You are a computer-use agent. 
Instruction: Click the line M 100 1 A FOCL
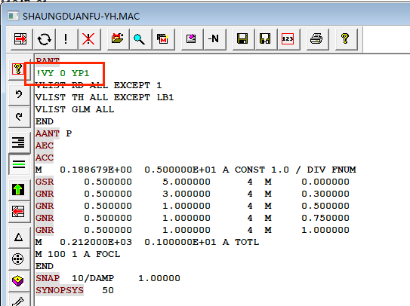tap(78, 254)
